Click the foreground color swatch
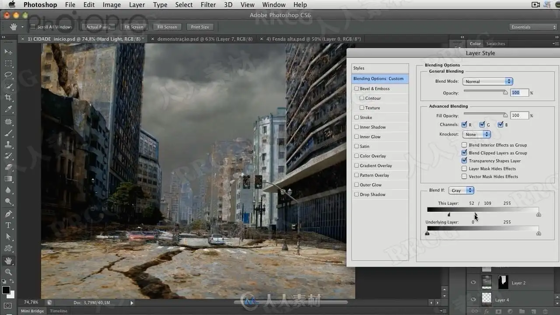The height and width of the screenshot is (315, 560). point(6,290)
